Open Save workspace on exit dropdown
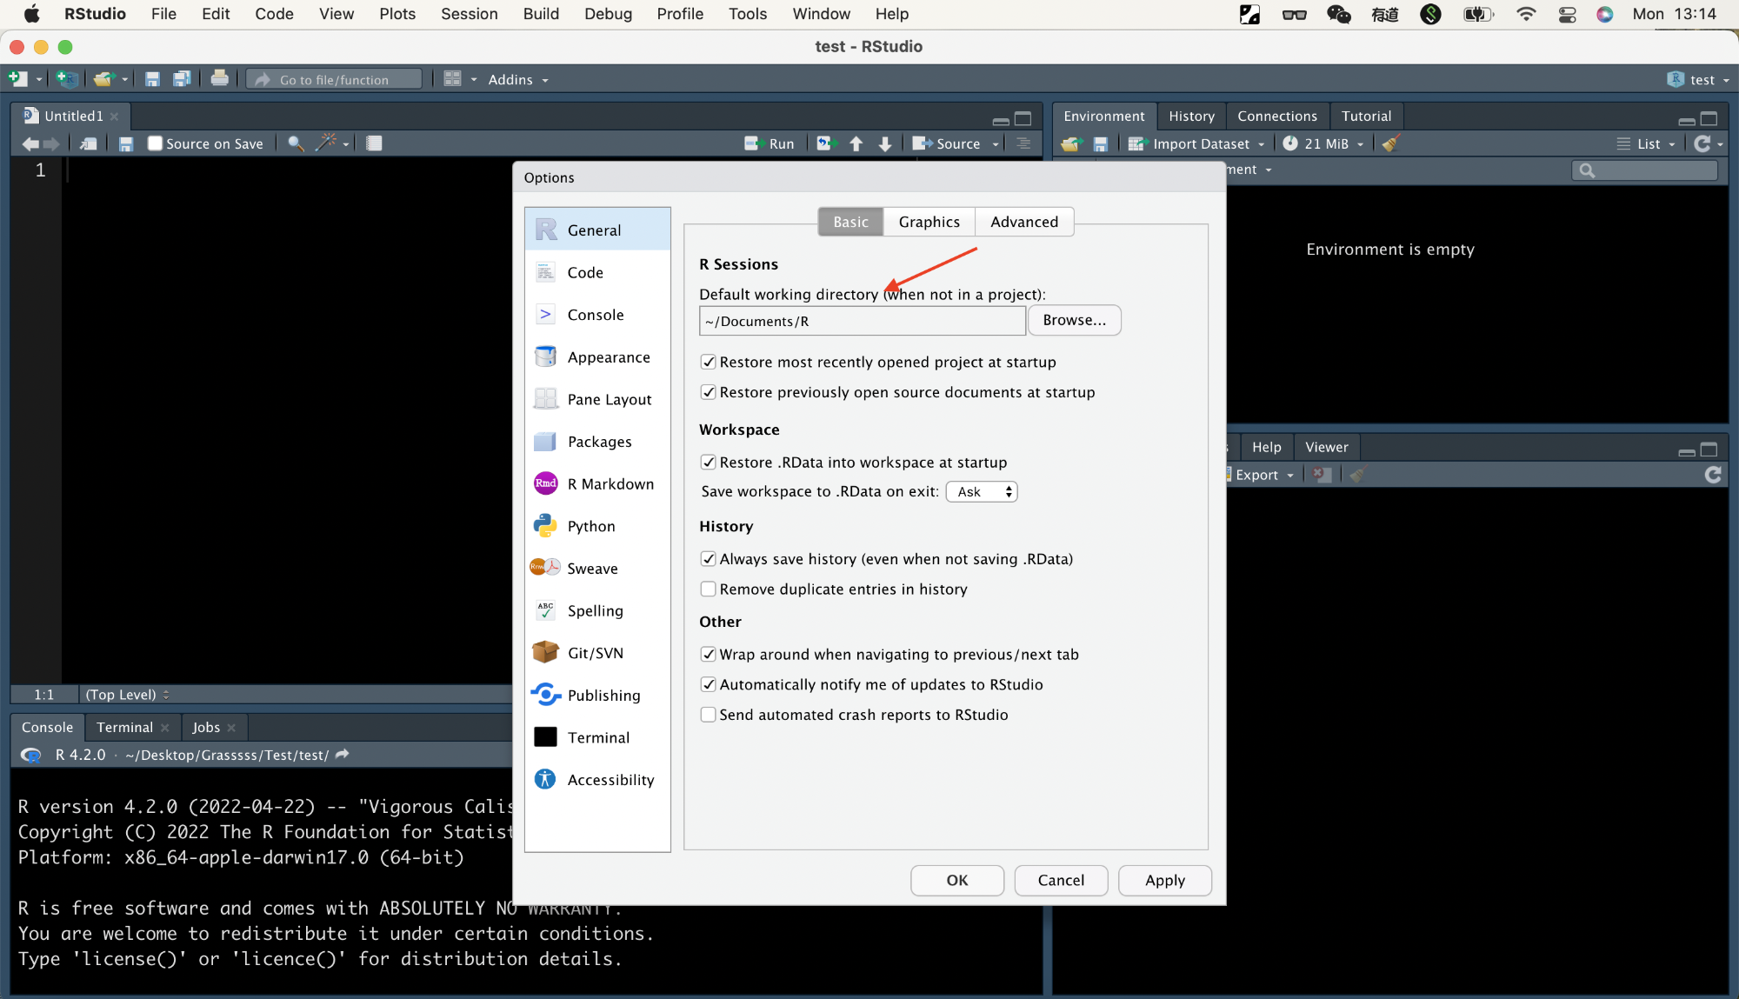This screenshot has height=999, width=1739. (x=982, y=492)
